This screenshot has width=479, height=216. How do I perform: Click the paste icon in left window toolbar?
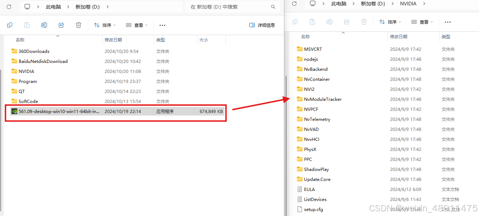point(27,25)
